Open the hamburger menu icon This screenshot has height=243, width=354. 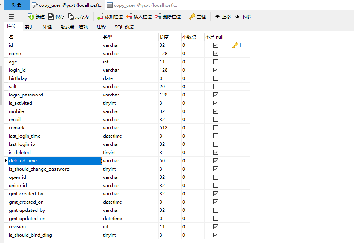click(x=11, y=16)
